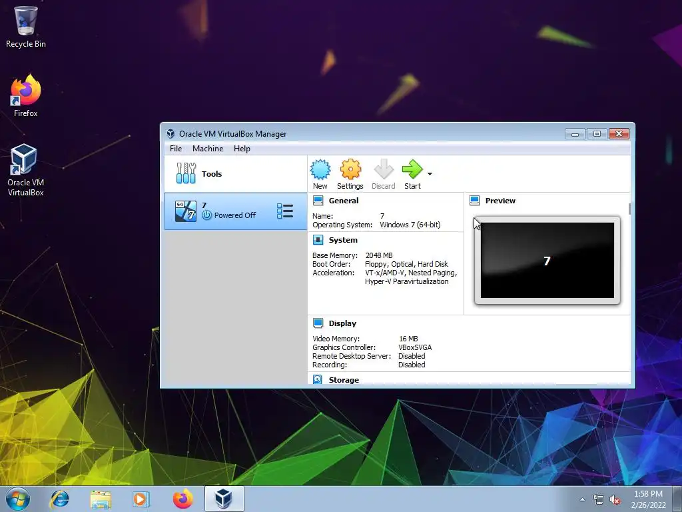This screenshot has width=682, height=512.
Task: Open the Windows Start menu orb
Action: click(x=18, y=499)
